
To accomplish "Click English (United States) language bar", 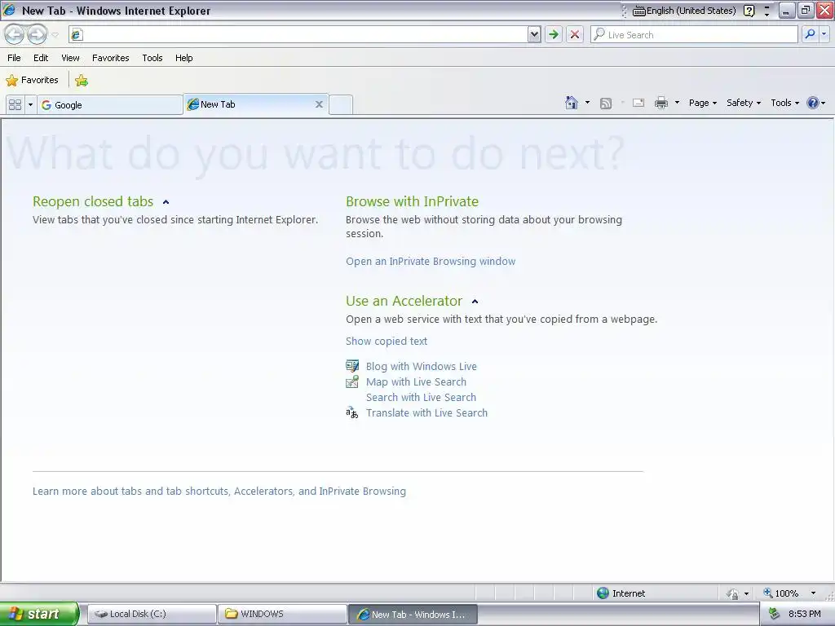I will pos(684,11).
